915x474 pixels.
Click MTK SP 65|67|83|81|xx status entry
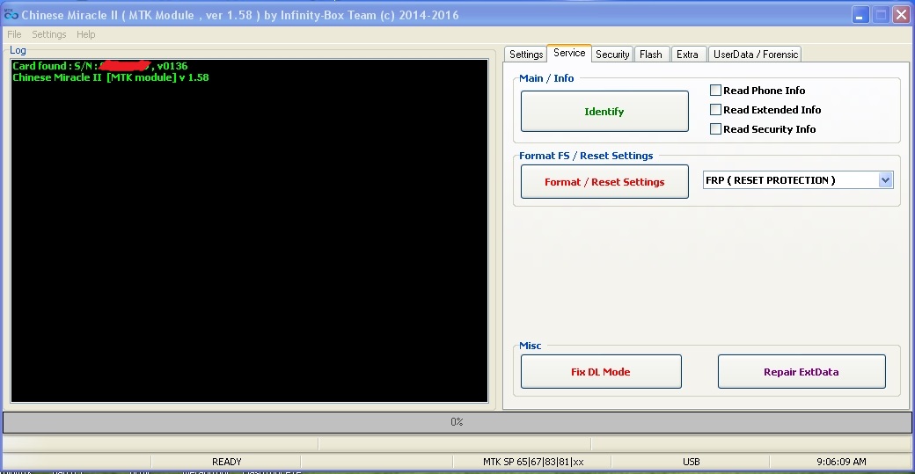pyautogui.click(x=533, y=462)
